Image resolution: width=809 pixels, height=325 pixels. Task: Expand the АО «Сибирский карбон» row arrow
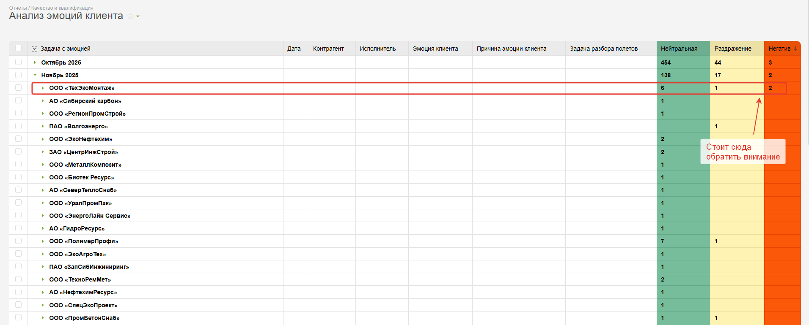(x=43, y=101)
